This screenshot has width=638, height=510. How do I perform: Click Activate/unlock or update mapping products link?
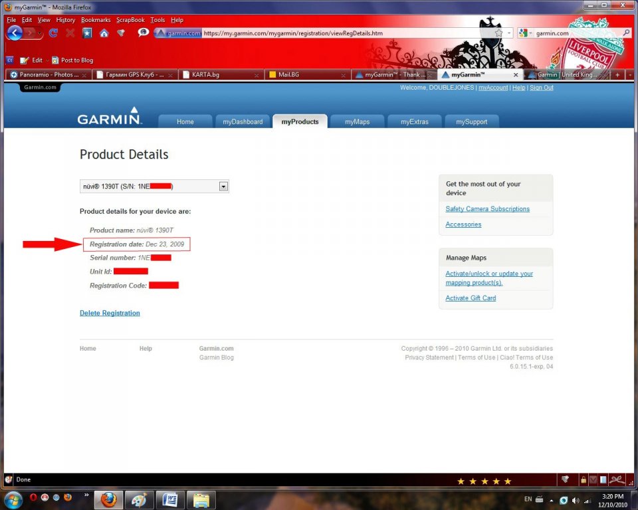(489, 278)
